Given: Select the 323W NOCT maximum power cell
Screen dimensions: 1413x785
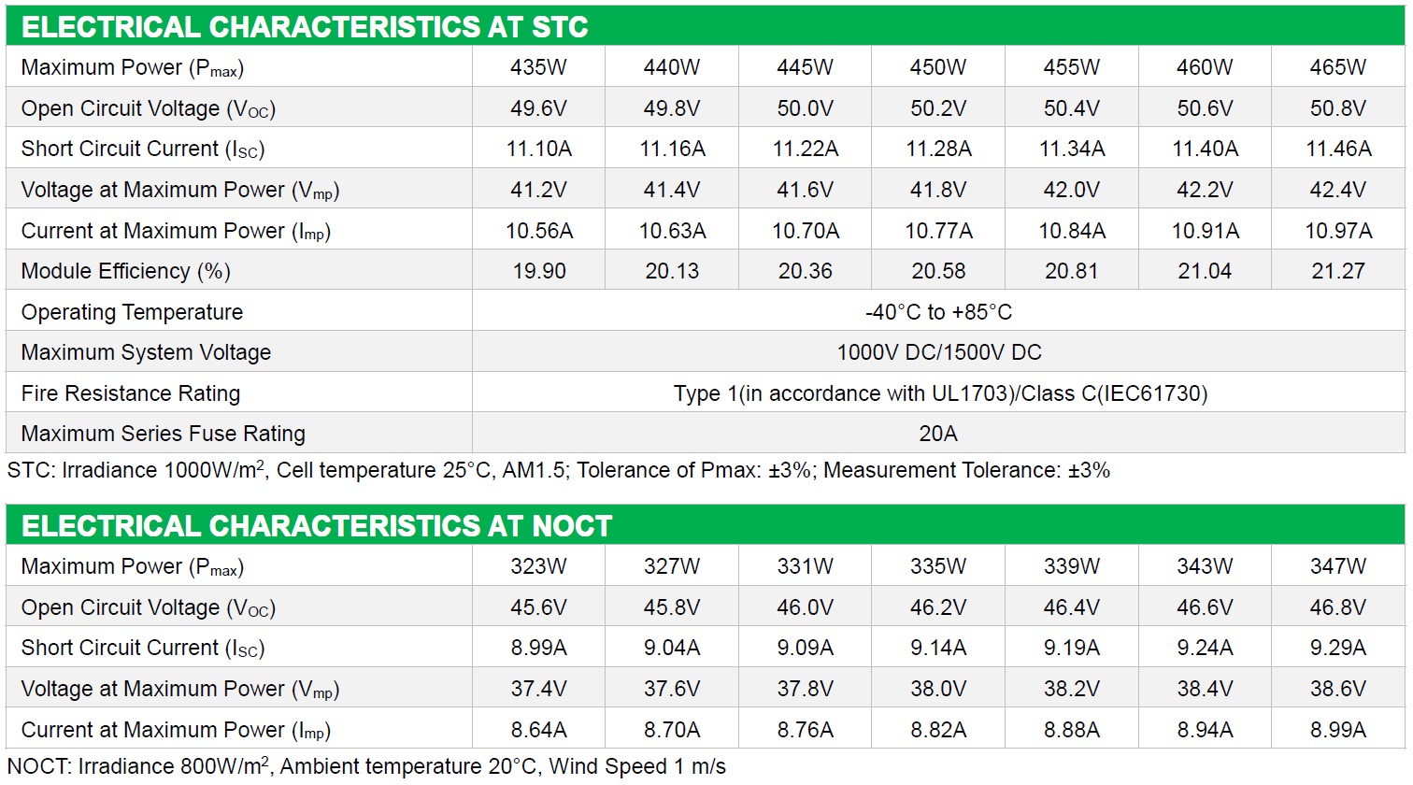Looking at the screenshot, I should (539, 566).
